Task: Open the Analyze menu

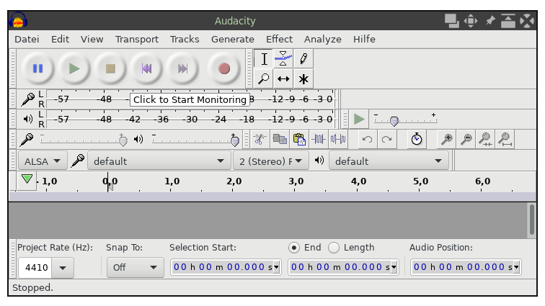Action: 322,40
